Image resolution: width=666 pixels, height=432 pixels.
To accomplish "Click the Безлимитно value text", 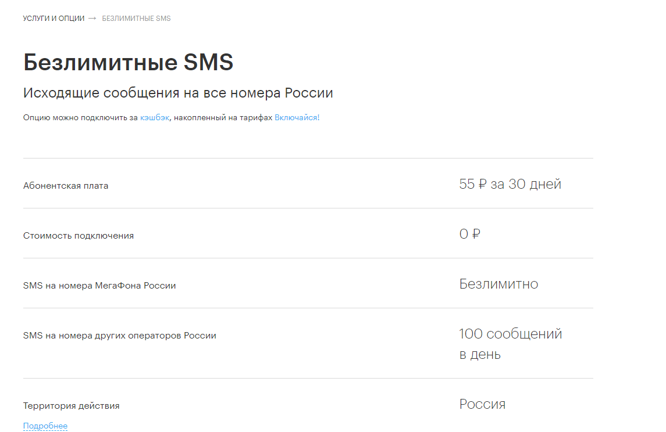I will 498,284.
